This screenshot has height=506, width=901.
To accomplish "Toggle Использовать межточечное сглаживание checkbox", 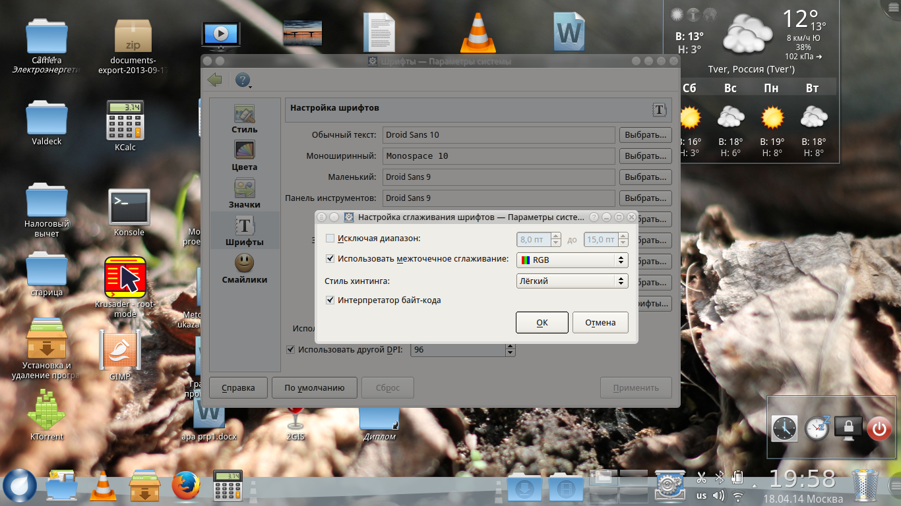I will 330,259.
